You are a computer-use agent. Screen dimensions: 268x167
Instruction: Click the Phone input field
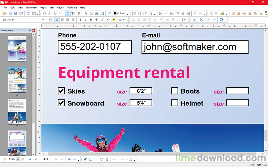tap(95, 47)
